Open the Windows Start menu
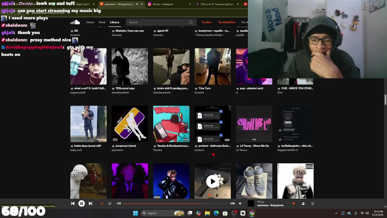The image size is (387, 218). coord(135,213)
